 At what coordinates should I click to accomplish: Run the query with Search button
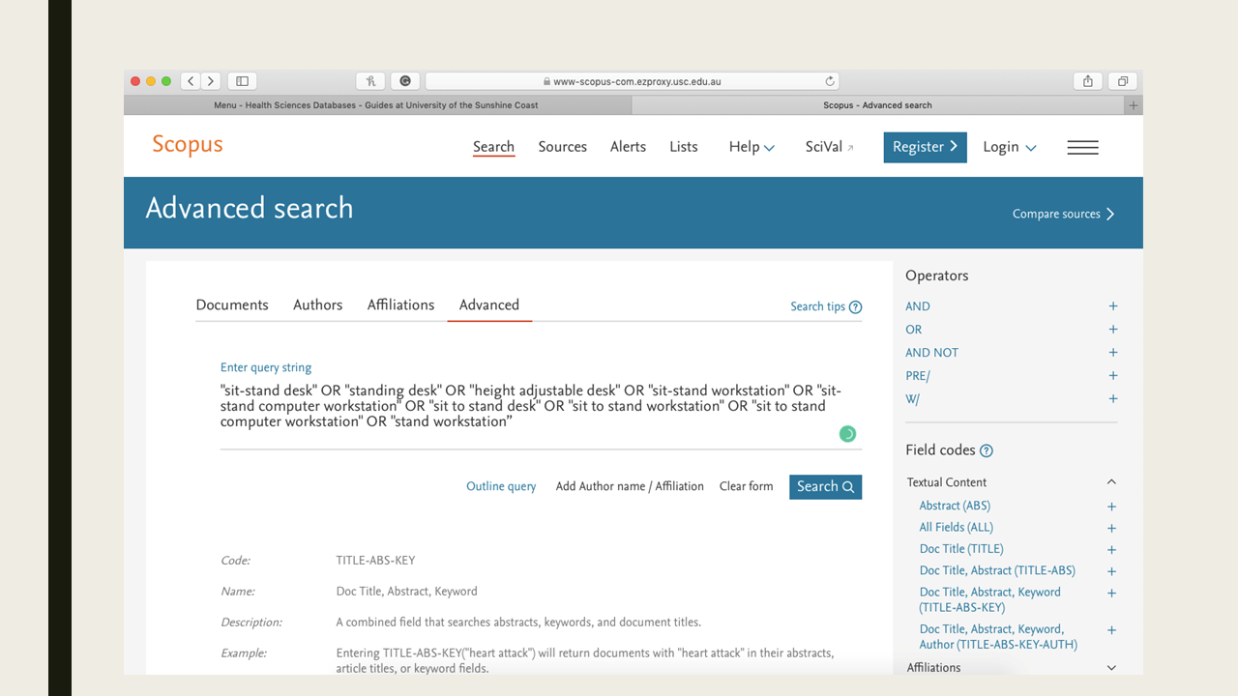coord(825,486)
